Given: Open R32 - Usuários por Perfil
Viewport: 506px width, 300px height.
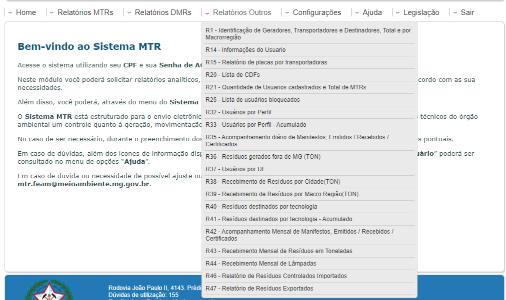Looking at the screenshot, I should coord(238,112).
